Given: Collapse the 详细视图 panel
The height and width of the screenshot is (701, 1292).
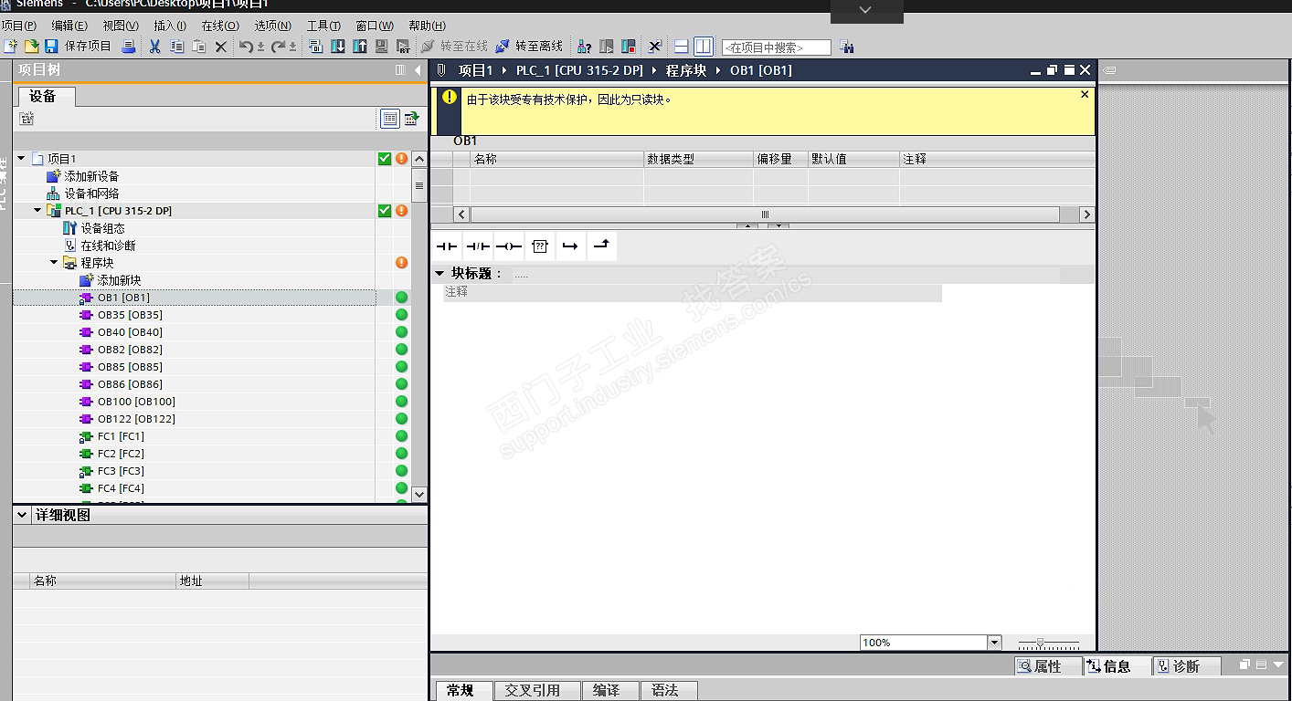Looking at the screenshot, I should coord(23,515).
